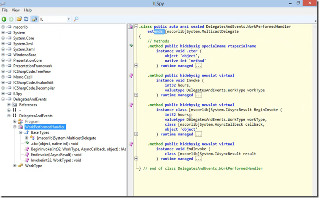Open the View menu
Screen dimensions: 319x198
pyautogui.click(x=16, y=10)
